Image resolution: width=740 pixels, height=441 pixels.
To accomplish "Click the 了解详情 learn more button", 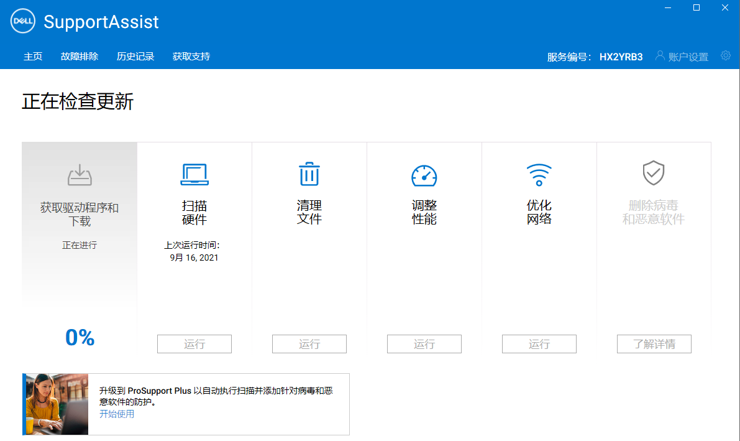I will click(654, 344).
